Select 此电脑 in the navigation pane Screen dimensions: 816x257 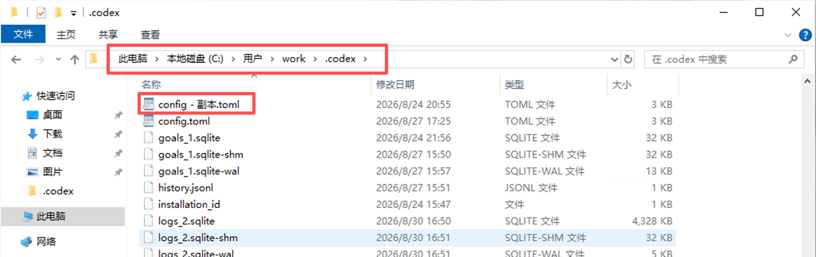[x=51, y=216]
